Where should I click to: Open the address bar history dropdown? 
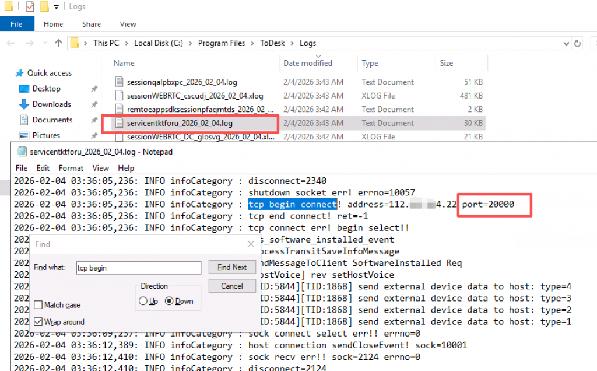pyautogui.click(x=566, y=43)
